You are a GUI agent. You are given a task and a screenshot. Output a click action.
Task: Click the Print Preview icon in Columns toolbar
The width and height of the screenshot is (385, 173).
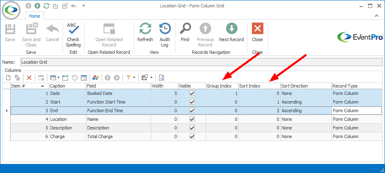(161, 78)
